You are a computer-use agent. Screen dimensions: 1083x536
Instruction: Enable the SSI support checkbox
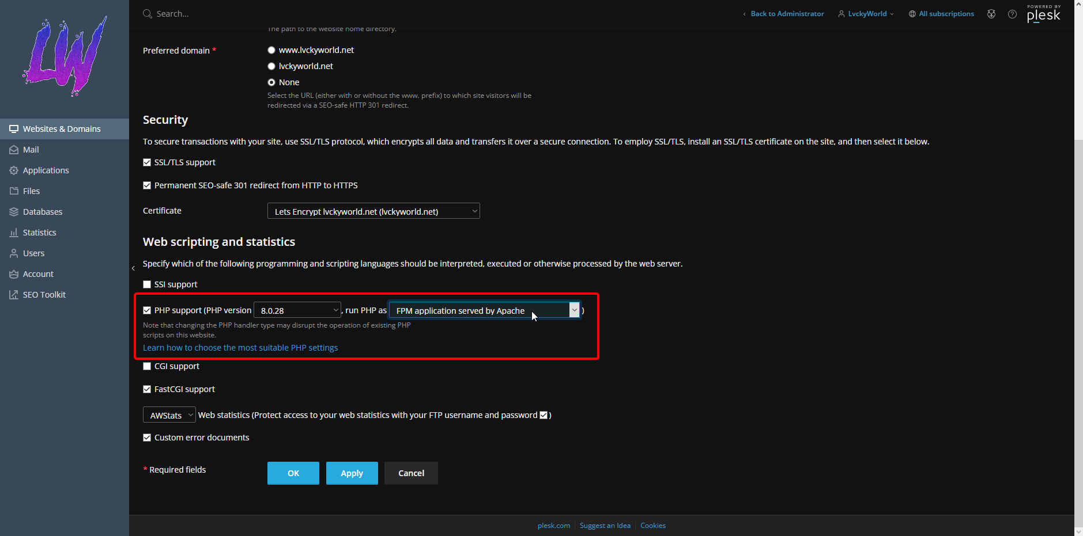pyautogui.click(x=147, y=284)
